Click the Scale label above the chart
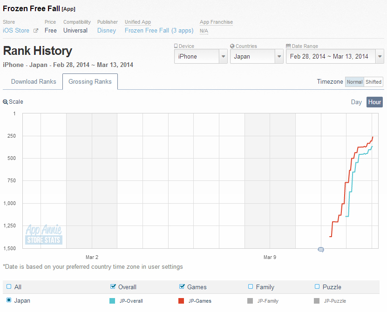 pyautogui.click(x=16, y=102)
